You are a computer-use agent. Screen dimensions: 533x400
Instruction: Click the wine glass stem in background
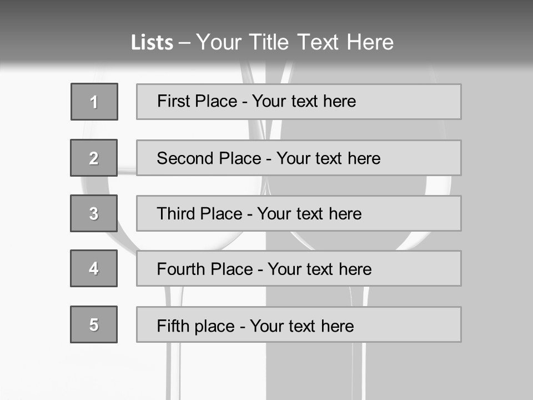174,367
